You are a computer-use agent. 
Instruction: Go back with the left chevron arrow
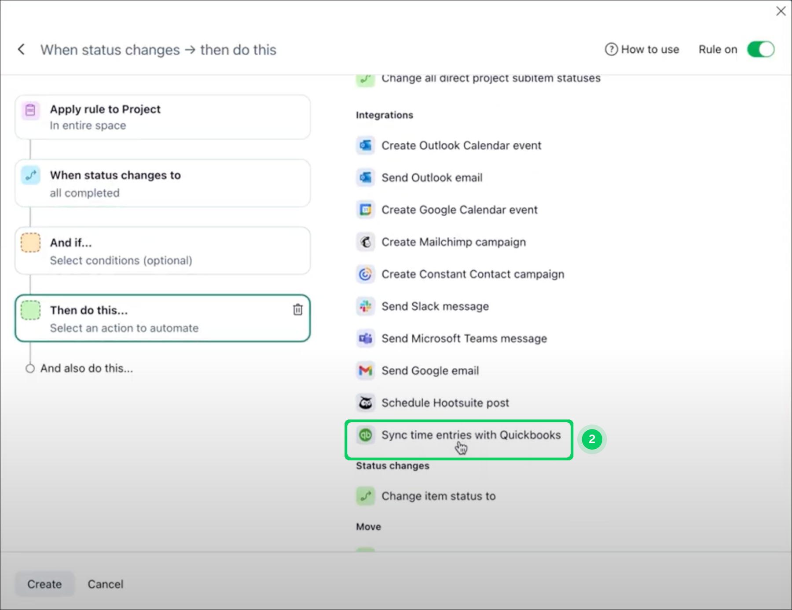(x=21, y=49)
